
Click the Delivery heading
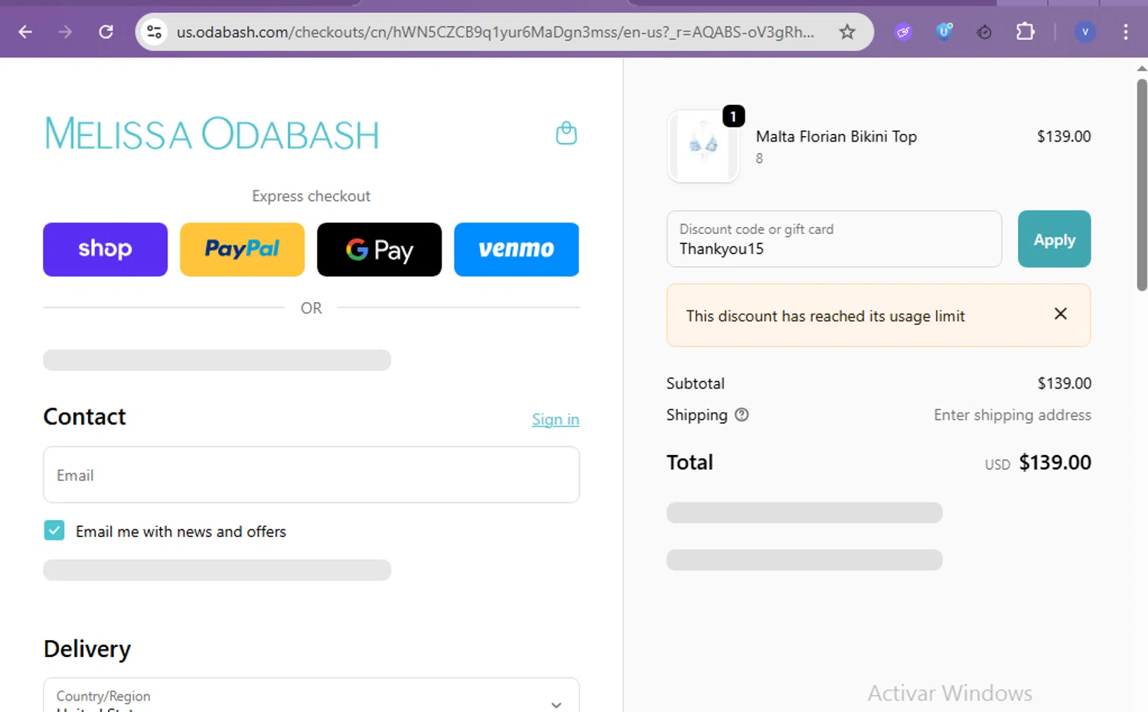(87, 649)
